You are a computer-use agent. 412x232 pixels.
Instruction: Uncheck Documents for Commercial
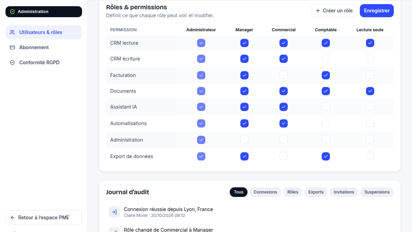pyautogui.click(x=284, y=91)
